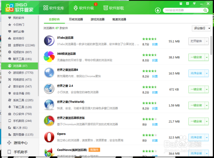Click the gamepad icon beside 游戏中心
The height and width of the screenshot is (158, 214).
tap(9, 143)
